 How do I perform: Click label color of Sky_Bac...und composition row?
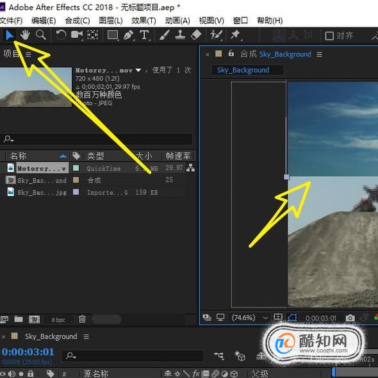[x=76, y=180]
